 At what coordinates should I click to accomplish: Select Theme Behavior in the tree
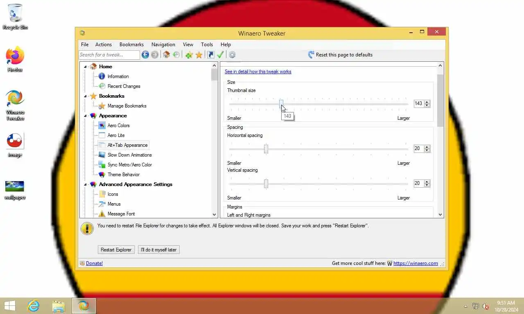(123, 175)
